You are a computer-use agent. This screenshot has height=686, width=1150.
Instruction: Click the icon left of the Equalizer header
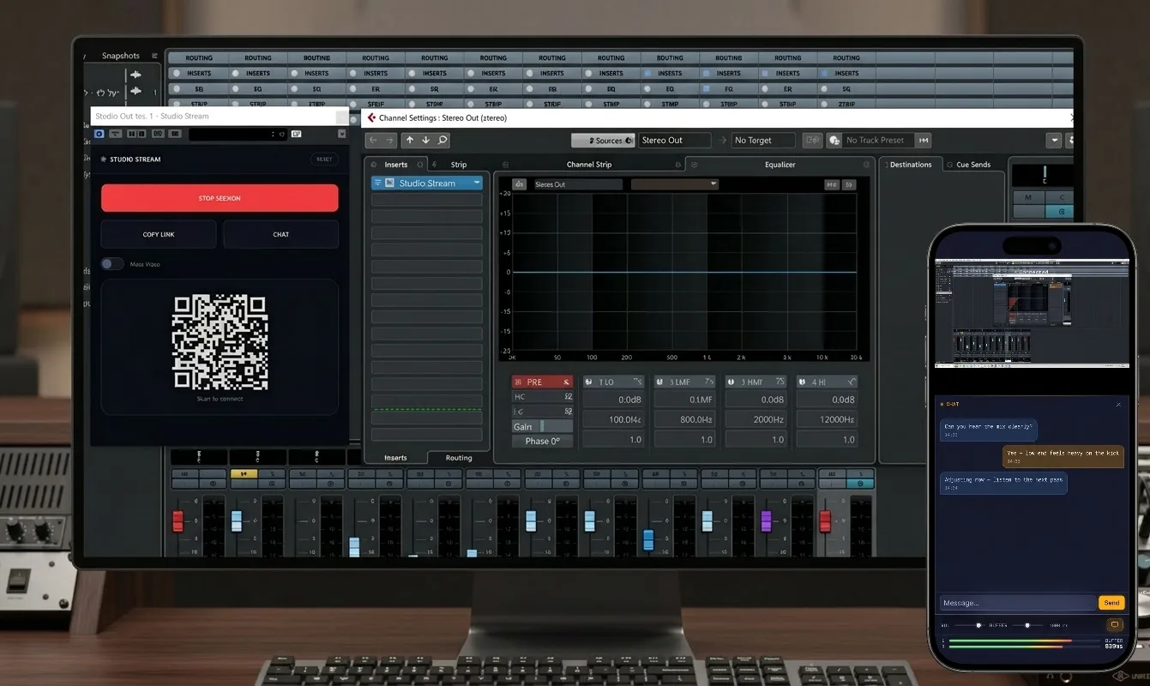(x=694, y=165)
